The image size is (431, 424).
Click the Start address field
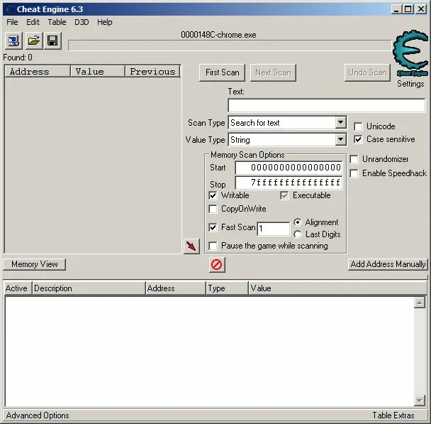click(289, 168)
